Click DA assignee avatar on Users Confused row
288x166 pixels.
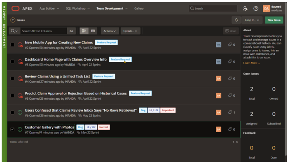click(218, 112)
